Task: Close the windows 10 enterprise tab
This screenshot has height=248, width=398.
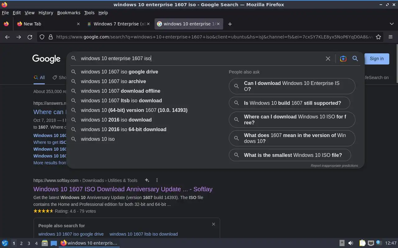Action: point(218,24)
